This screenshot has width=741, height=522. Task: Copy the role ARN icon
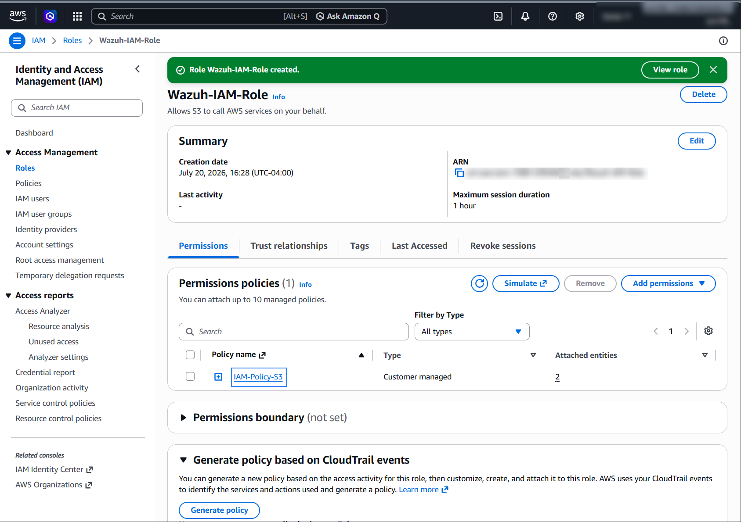click(x=459, y=173)
